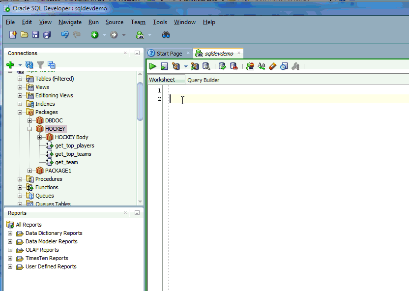409x291 pixels.
Task: Click the Explain Plan icon
Action: [x=176, y=66]
